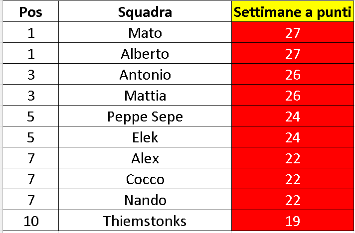The image size is (355, 233).
Task: Select Mato's red 27 score cell
Action: 293,33
